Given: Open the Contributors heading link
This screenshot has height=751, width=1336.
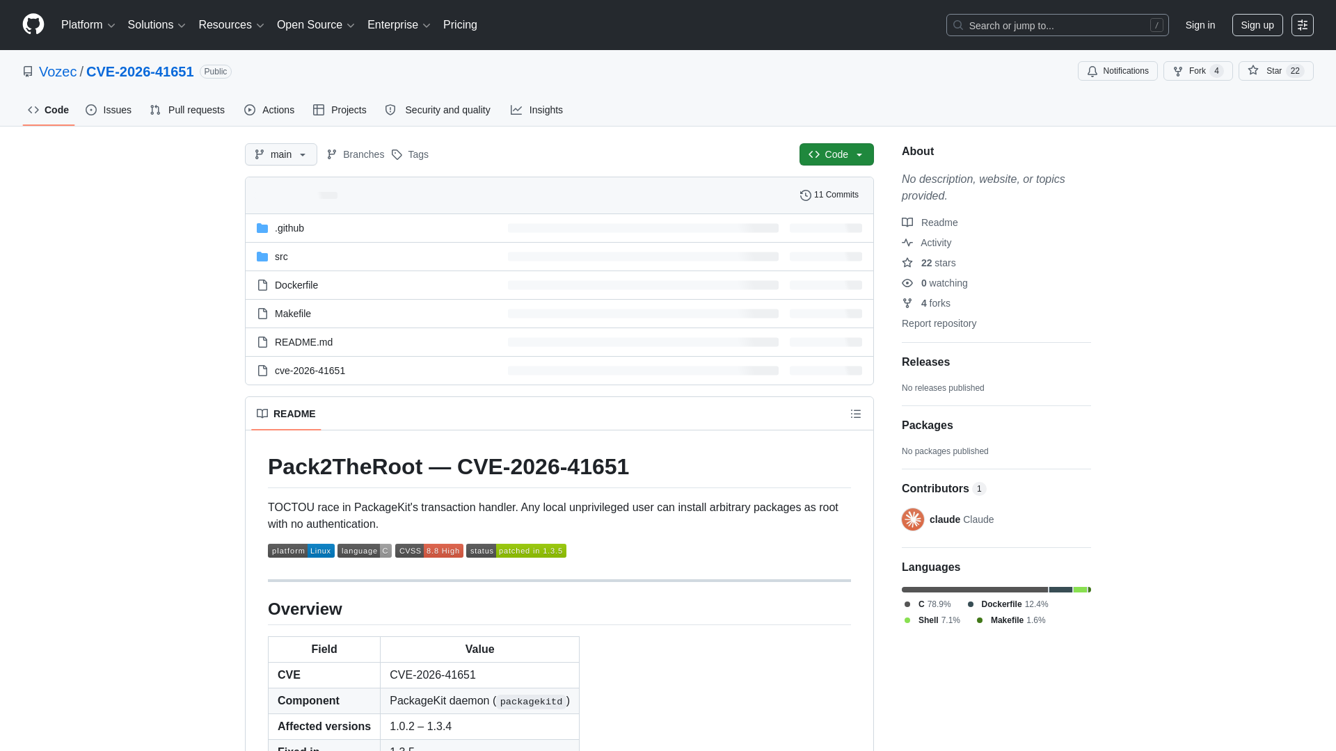Looking at the screenshot, I should 944,489.
